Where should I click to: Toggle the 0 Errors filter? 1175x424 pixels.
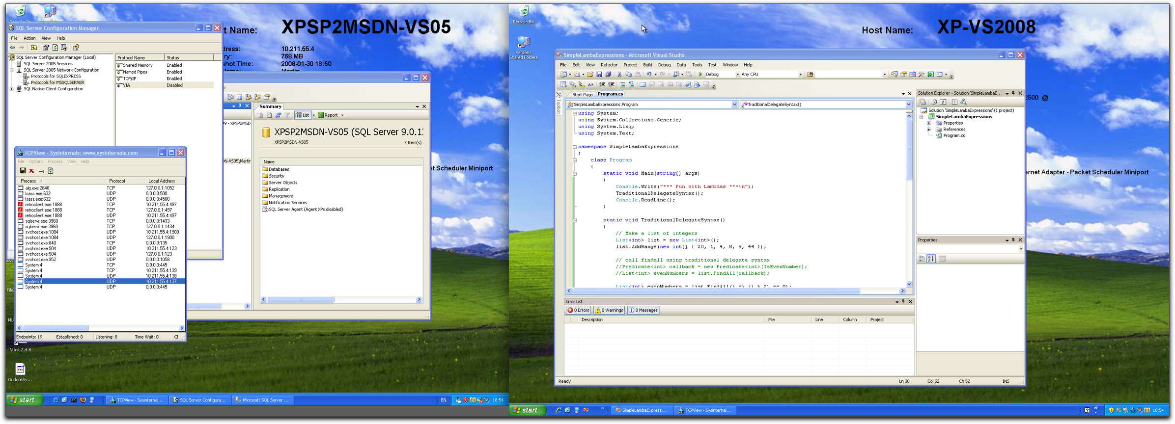(x=578, y=310)
